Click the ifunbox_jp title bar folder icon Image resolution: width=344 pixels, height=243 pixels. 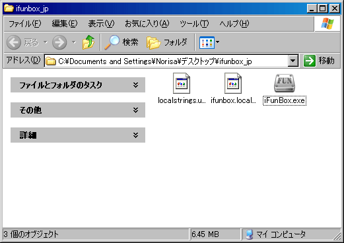coord(9,9)
